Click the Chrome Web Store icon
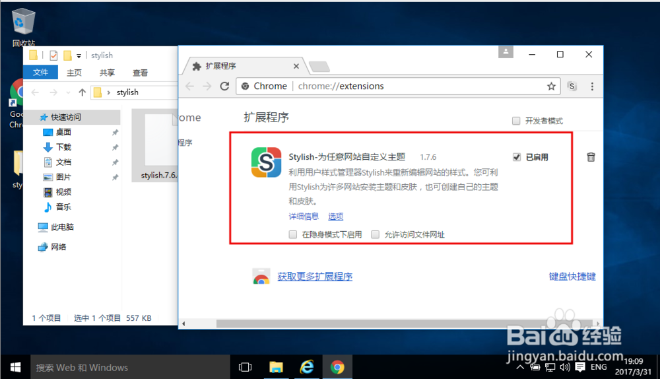This screenshot has height=379, width=660. 261,276
